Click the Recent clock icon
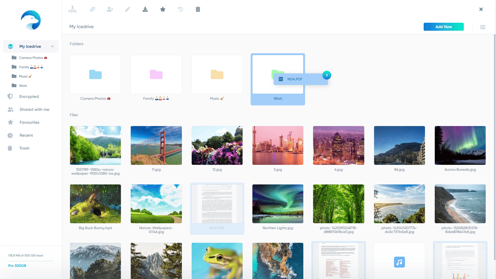The image size is (496, 279). pos(10,135)
